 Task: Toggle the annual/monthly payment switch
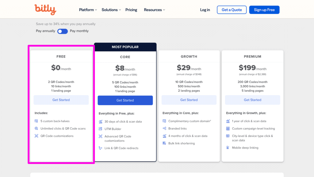point(63,31)
